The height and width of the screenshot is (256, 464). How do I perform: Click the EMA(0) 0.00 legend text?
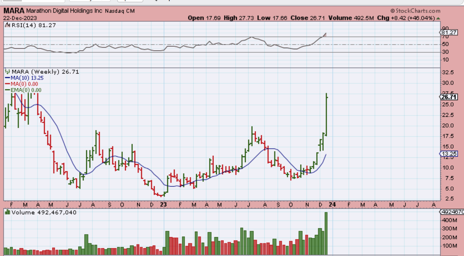pyautogui.click(x=27, y=90)
